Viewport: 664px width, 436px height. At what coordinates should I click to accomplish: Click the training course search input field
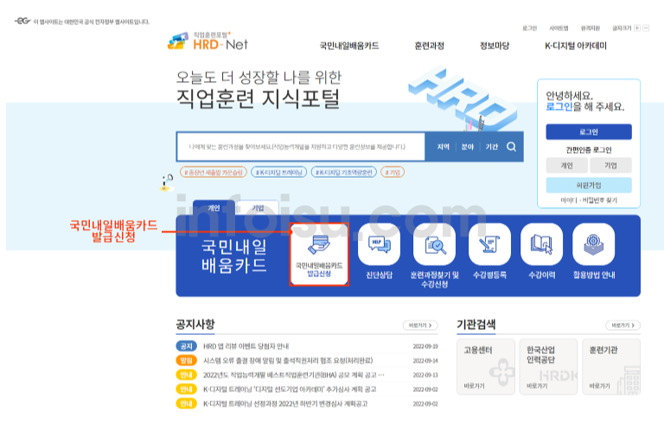pos(301,147)
